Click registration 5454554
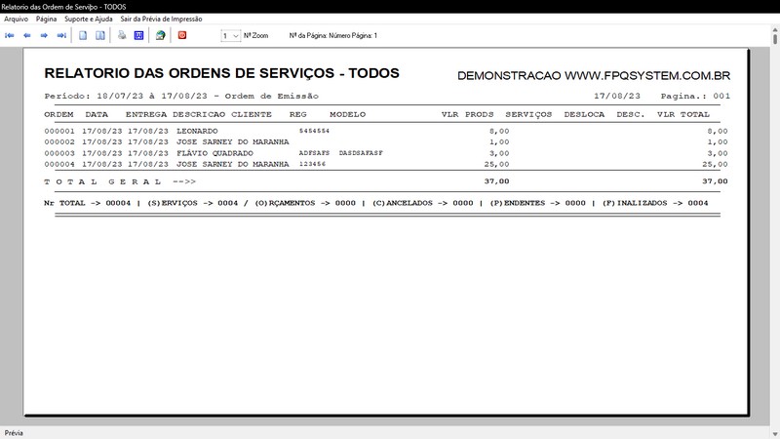Screen dimensions: 780x439 [314, 131]
